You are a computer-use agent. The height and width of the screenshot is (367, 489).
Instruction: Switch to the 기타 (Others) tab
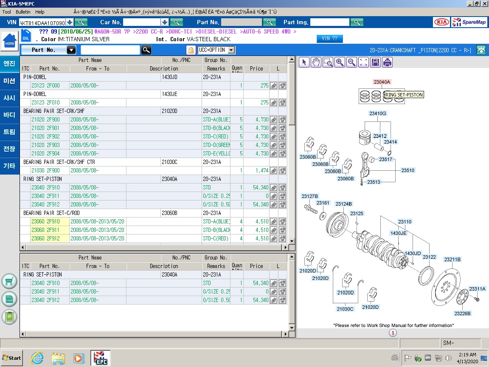click(x=10, y=166)
